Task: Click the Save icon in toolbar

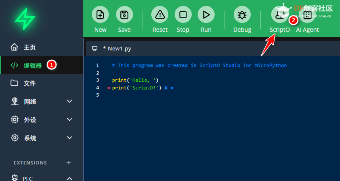Action: [124, 15]
